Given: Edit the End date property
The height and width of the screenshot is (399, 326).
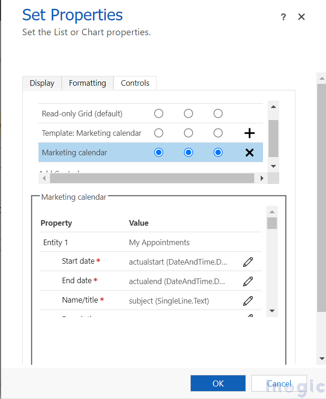Looking at the screenshot, I should (248, 281).
